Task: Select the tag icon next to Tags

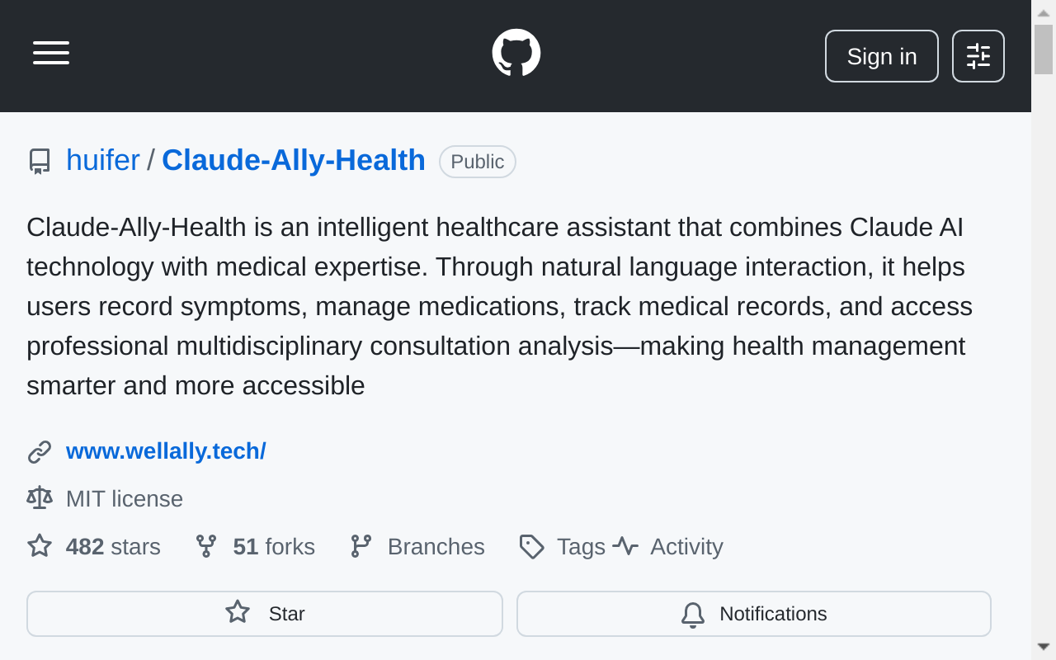Action: tap(532, 547)
